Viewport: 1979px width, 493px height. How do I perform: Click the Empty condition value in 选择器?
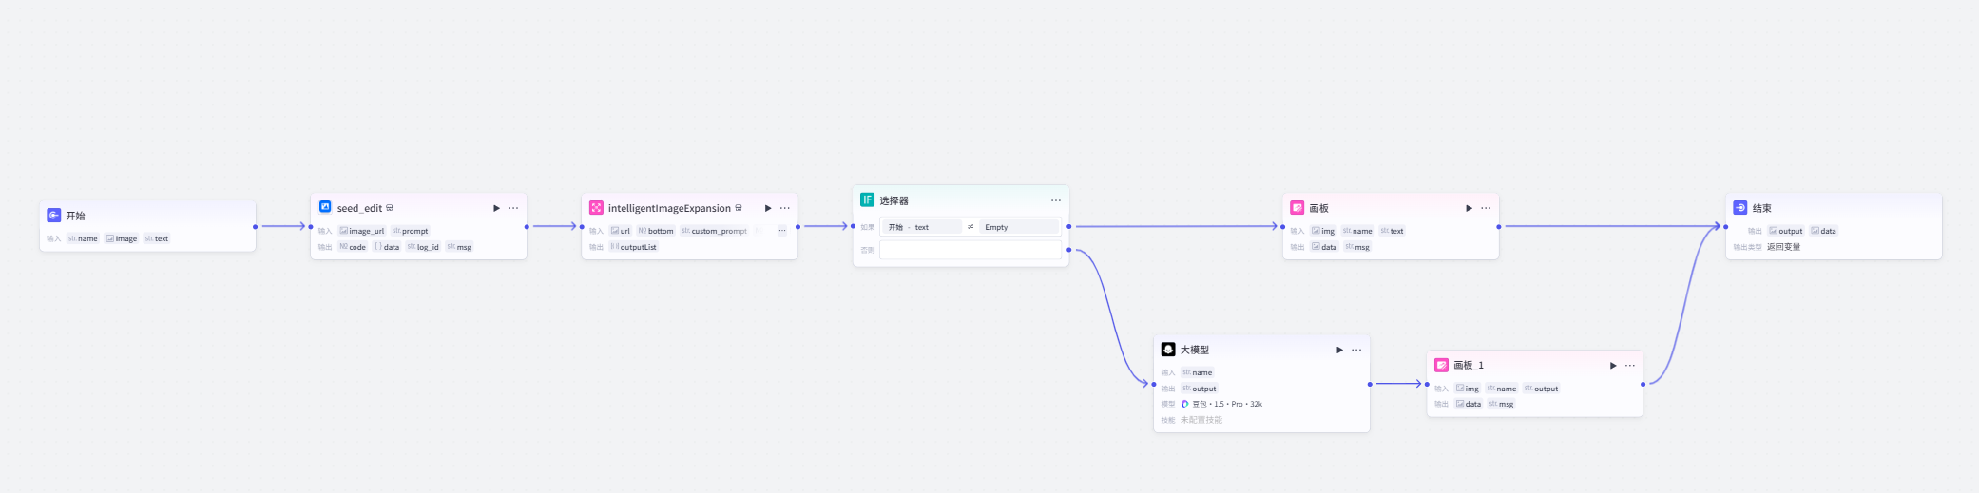(1019, 227)
